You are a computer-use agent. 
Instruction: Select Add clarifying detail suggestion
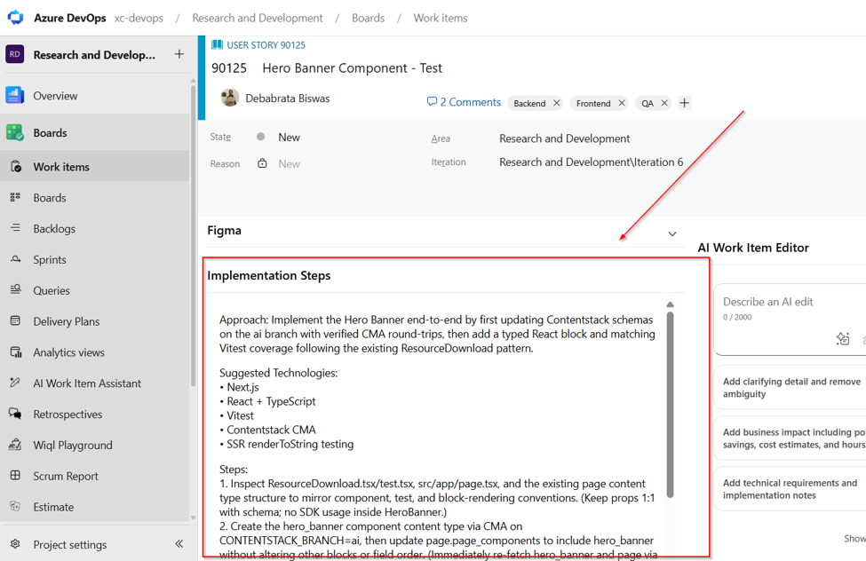pyautogui.click(x=791, y=387)
